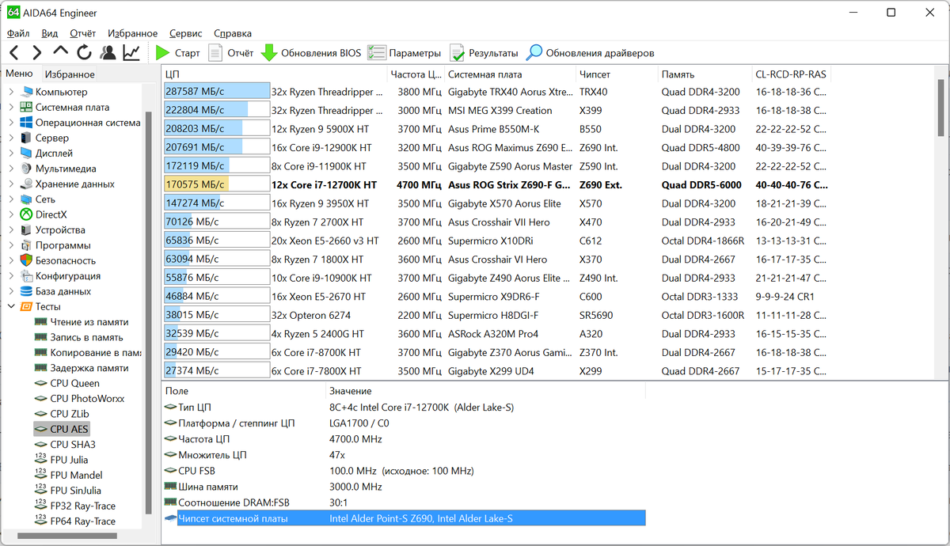Select the CPU ZLib test

(70, 414)
